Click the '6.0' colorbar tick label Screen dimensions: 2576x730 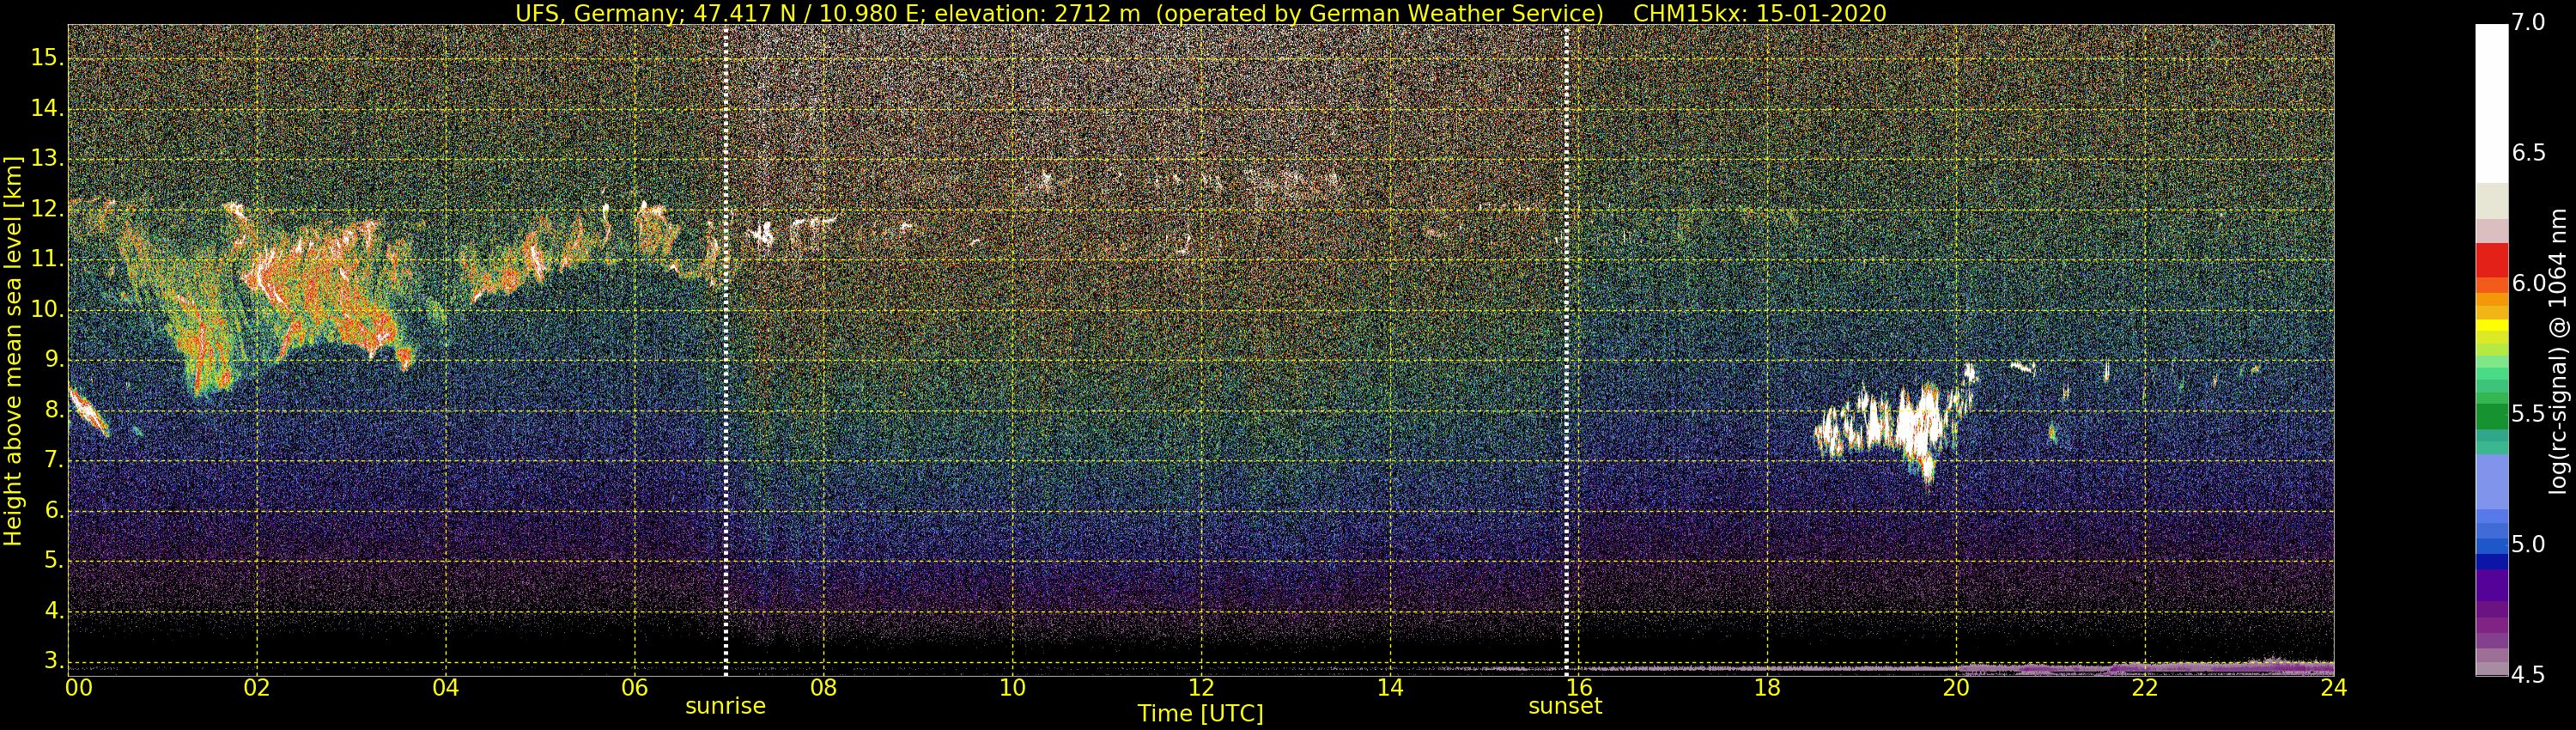click(x=2528, y=284)
